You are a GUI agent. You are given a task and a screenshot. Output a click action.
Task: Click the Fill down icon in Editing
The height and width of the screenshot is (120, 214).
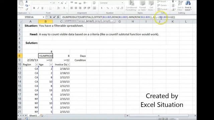tap(173, 5)
